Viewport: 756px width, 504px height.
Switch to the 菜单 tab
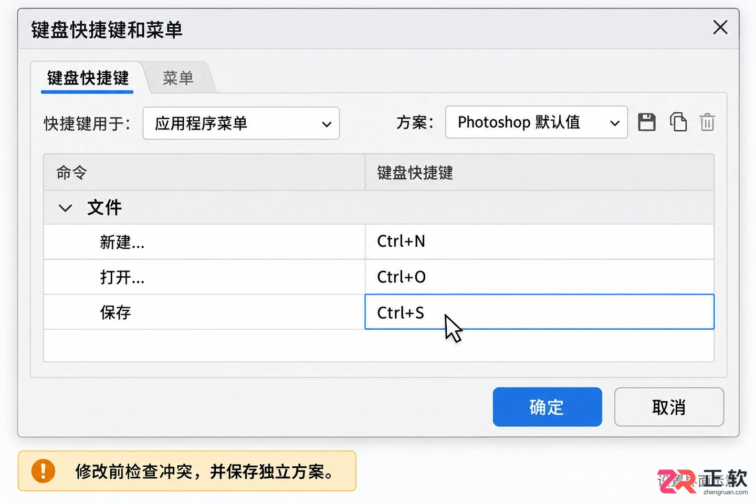pos(178,78)
